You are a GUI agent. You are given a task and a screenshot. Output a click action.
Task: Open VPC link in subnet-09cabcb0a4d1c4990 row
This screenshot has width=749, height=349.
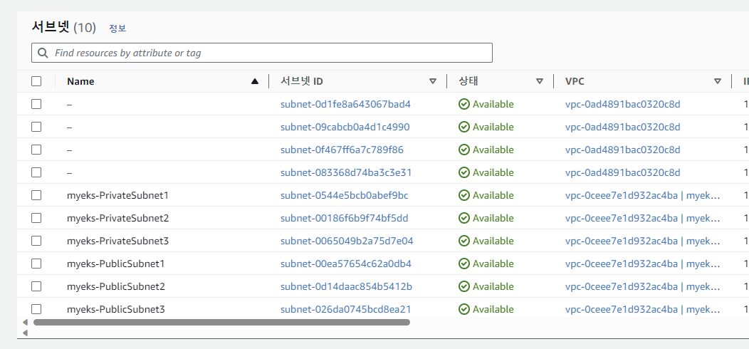(622, 127)
